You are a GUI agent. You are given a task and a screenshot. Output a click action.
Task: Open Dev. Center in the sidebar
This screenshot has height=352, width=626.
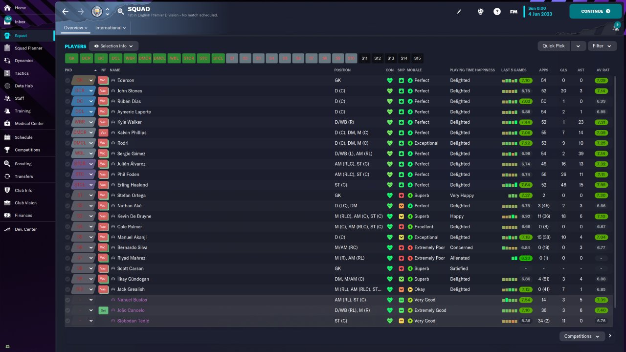(27, 229)
